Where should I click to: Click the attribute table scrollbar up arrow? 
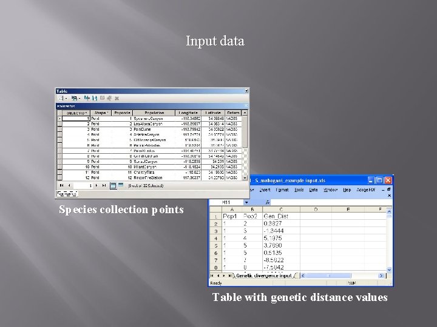click(245, 113)
